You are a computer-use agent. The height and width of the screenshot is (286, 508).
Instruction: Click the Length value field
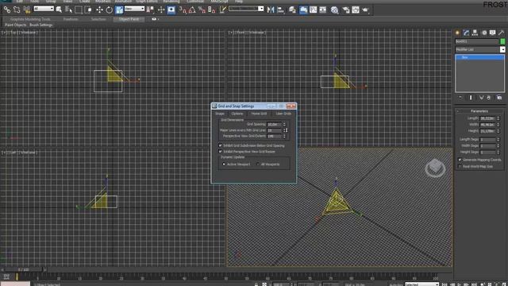487,118
